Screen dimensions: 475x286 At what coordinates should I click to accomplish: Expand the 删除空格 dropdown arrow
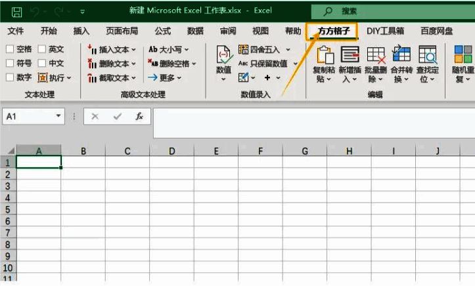(194, 64)
